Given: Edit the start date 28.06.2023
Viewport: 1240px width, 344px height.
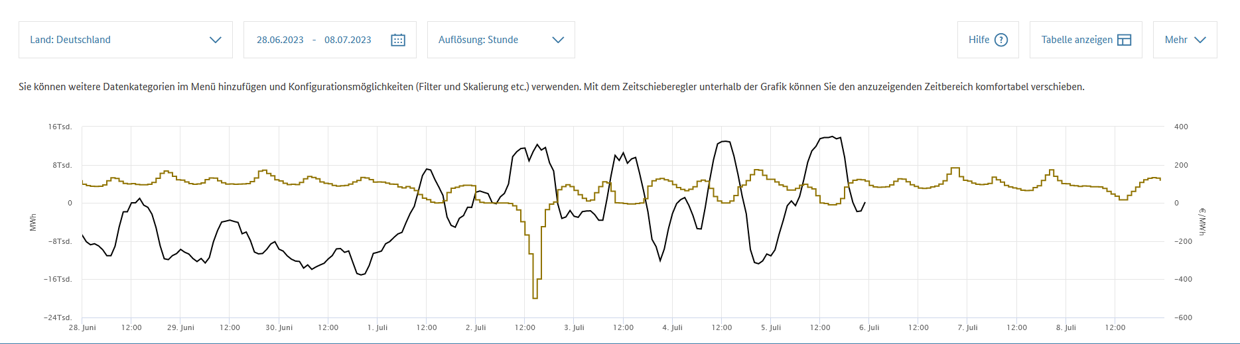Looking at the screenshot, I should (x=280, y=40).
